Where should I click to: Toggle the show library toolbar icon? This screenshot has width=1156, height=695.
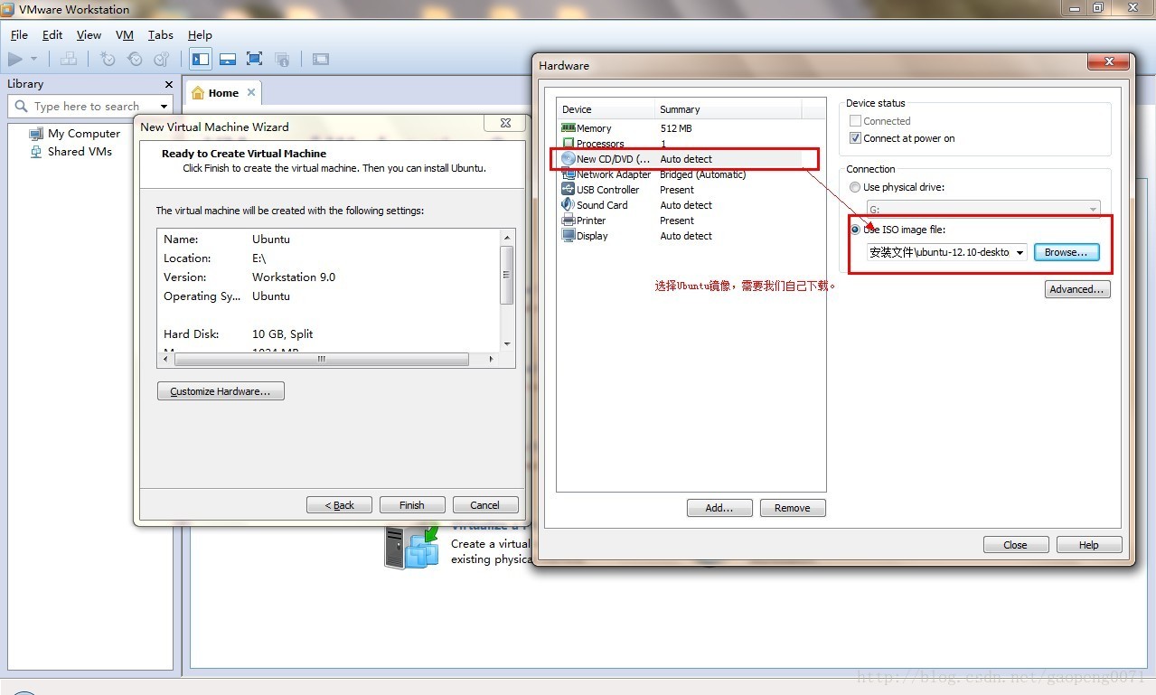pyautogui.click(x=201, y=59)
